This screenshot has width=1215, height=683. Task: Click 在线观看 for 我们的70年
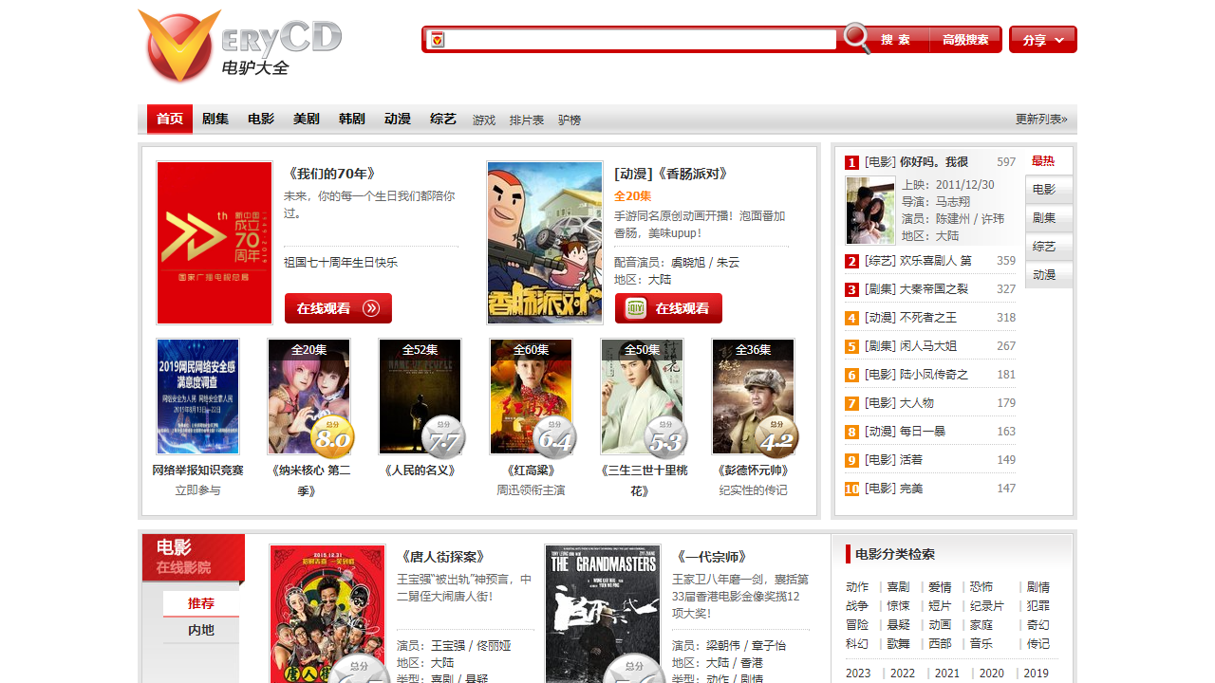click(338, 308)
